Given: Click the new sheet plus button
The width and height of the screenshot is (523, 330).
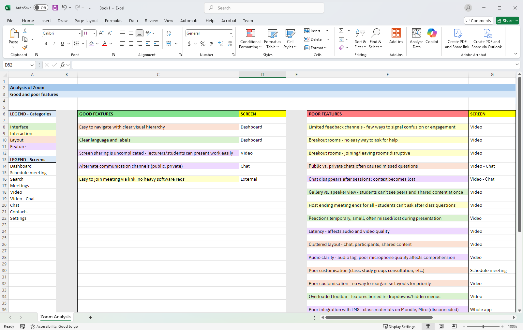Looking at the screenshot, I should point(90,317).
